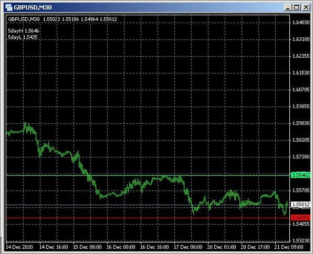Screen dimensions: 313x254
Task: Click the 1.59855 price scale value
Action: (x=301, y=107)
